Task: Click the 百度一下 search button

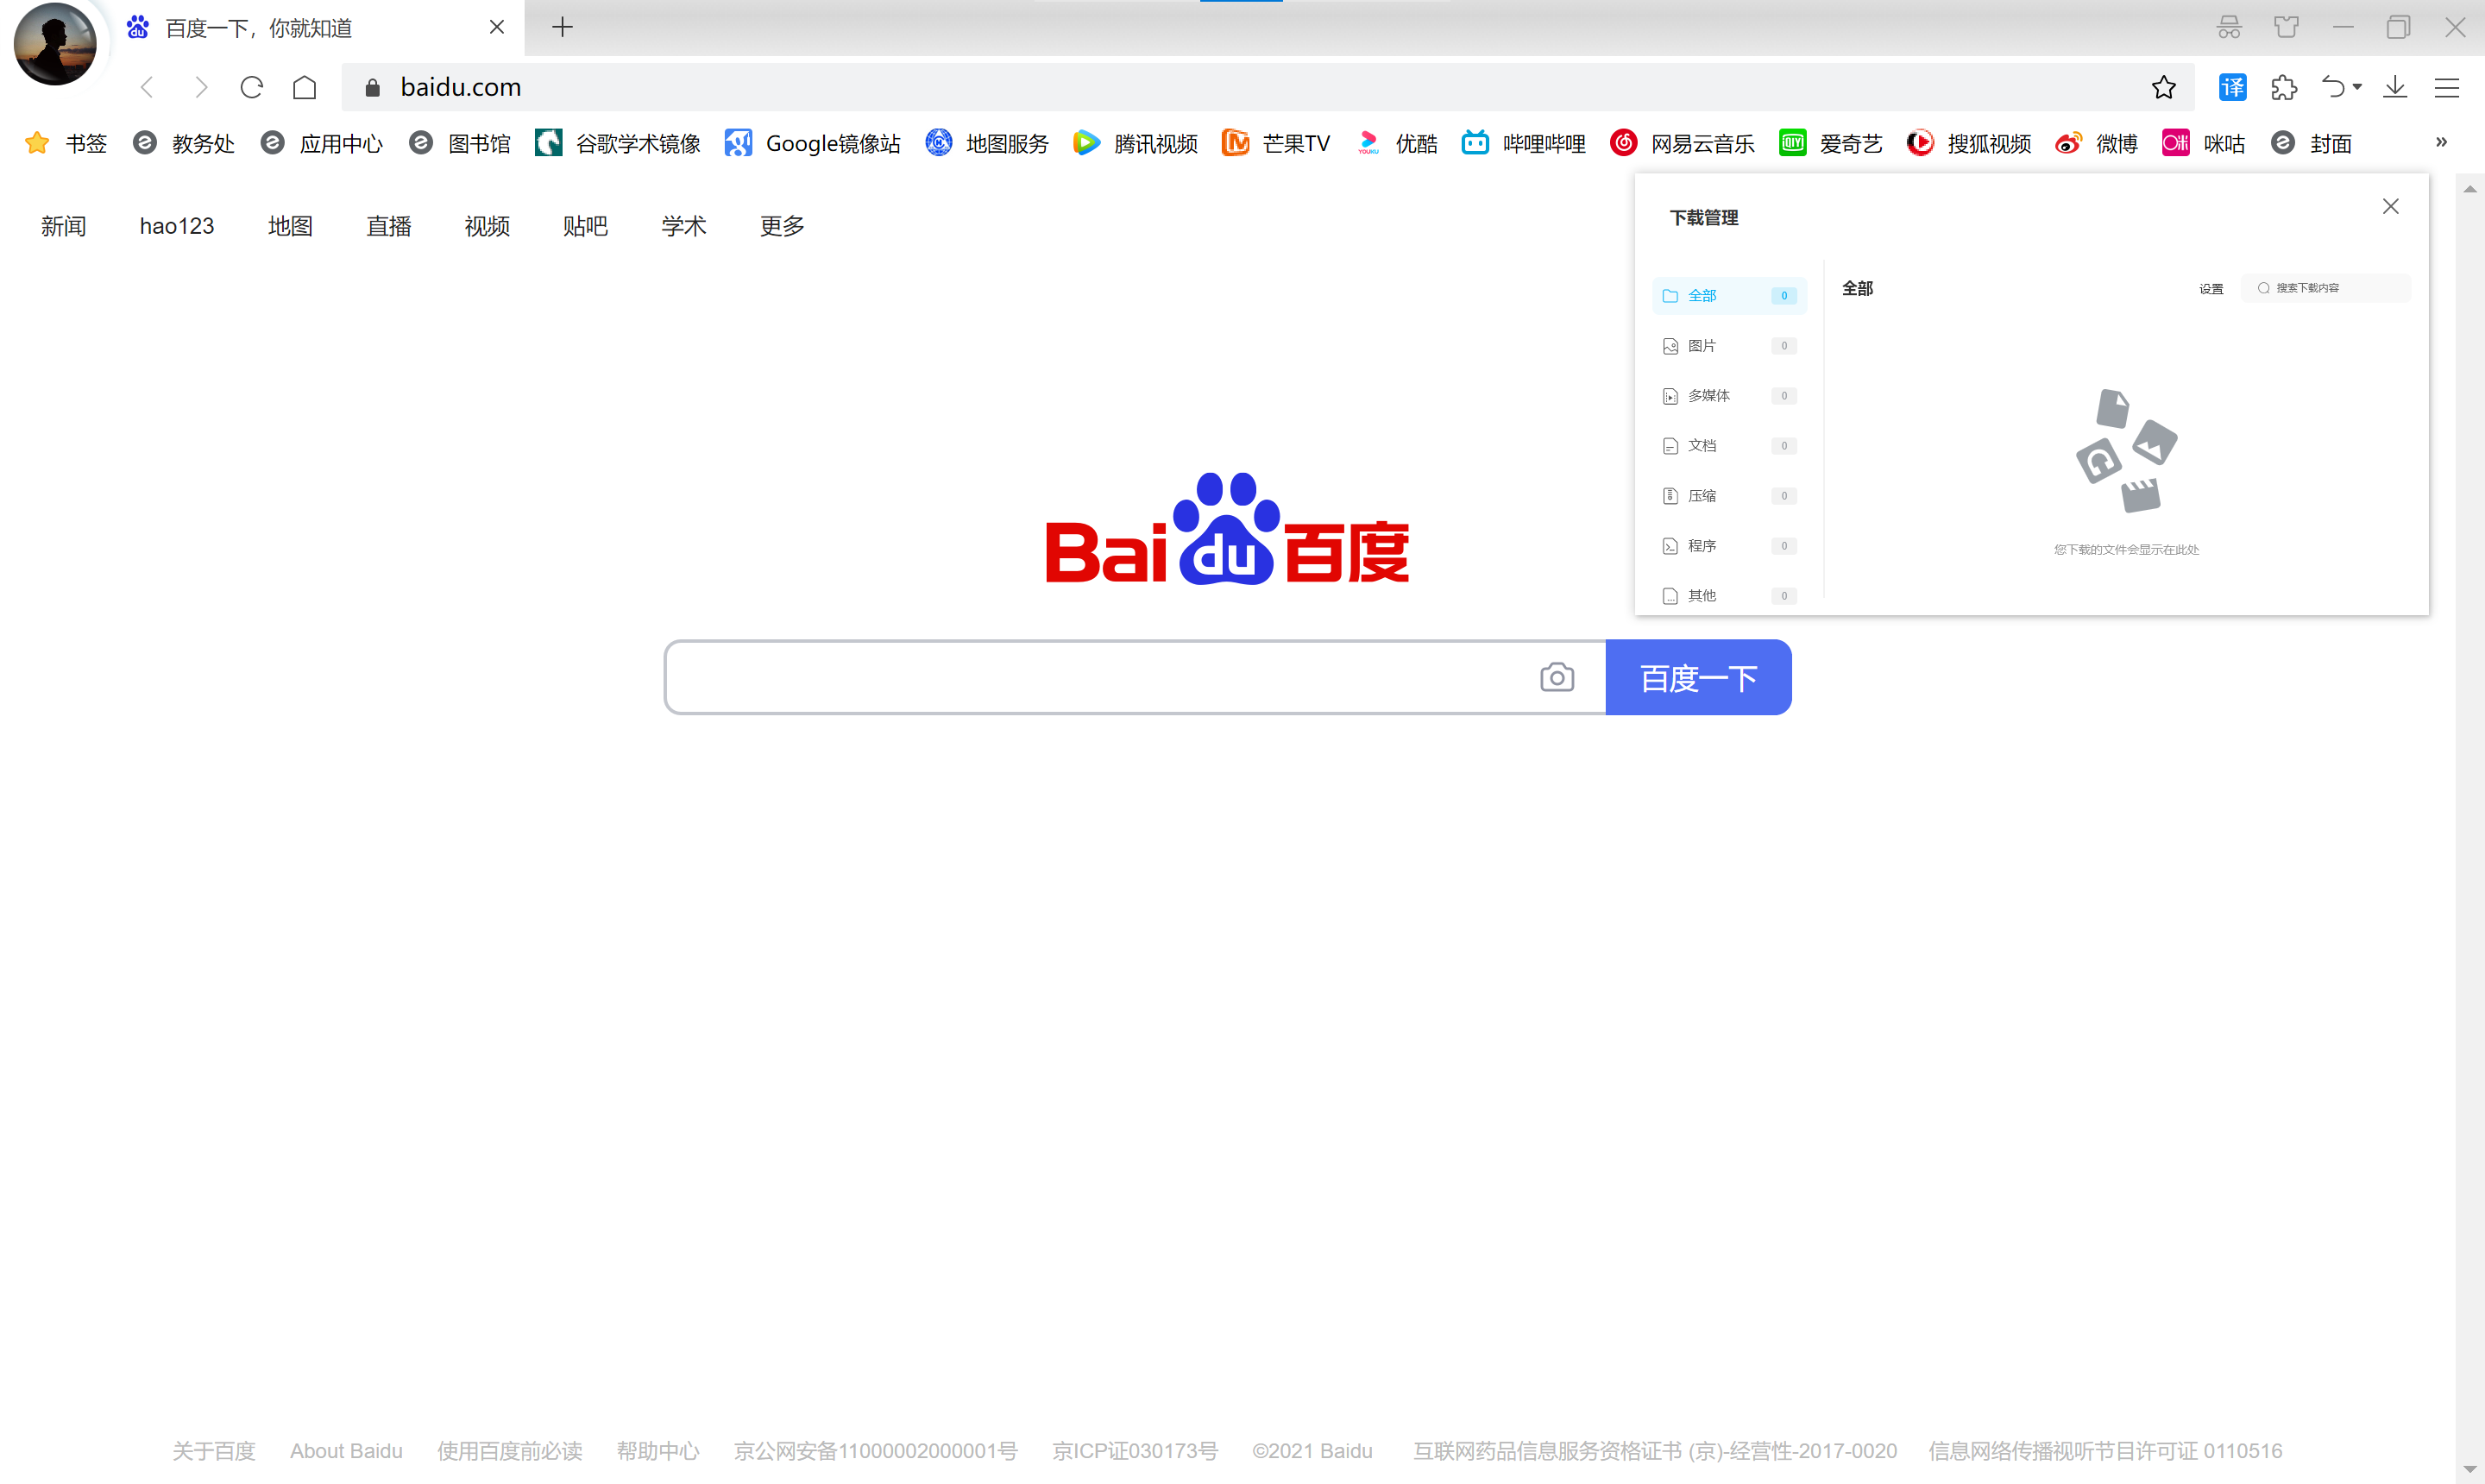Action: (x=1698, y=677)
